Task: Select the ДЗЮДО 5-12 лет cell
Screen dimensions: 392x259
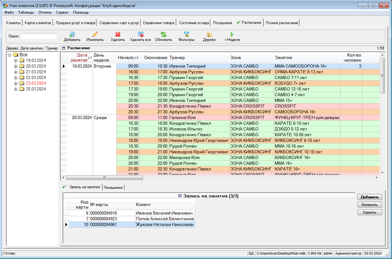Action: pyautogui.click(x=307, y=129)
